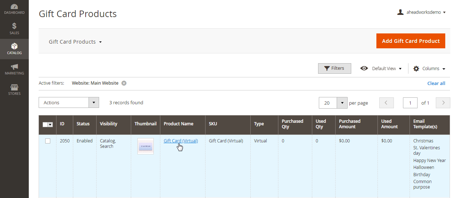
Task: Sort by the ID column header
Action: coord(64,125)
